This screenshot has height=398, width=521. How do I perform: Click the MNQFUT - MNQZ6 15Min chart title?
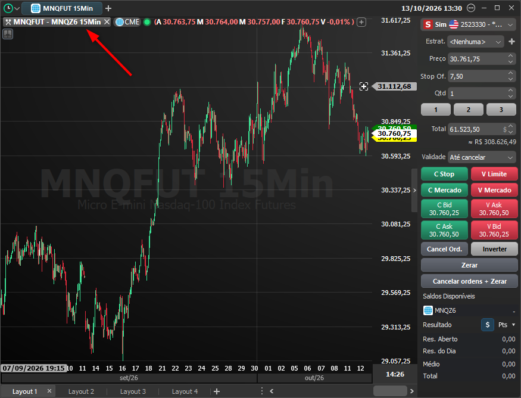[x=57, y=22]
